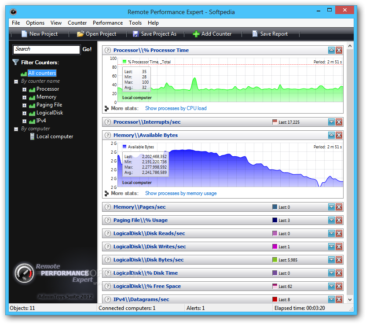
Task: Open help icon for IPv4 Datagrams/sec
Action: [x=108, y=299]
